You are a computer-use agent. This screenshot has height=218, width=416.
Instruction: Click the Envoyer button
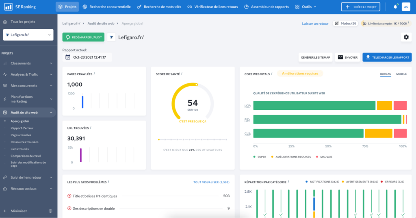[347, 57]
